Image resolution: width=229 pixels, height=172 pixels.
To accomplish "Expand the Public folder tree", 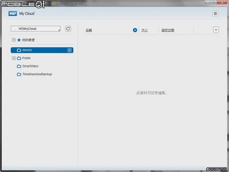I will 14,58.
